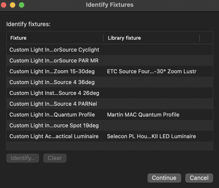The height and width of the screenshot is (188, 219).
Task: Click the ETC Source Four Zoom Lustr library entry
Action: coord(151,71)
